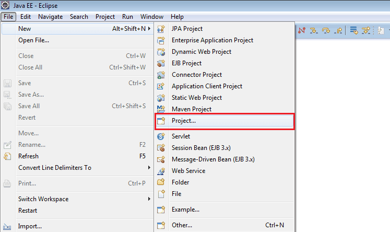The image size is (390, 232).
Task: Open the Edit menu
Action: [x=26, y=17]
